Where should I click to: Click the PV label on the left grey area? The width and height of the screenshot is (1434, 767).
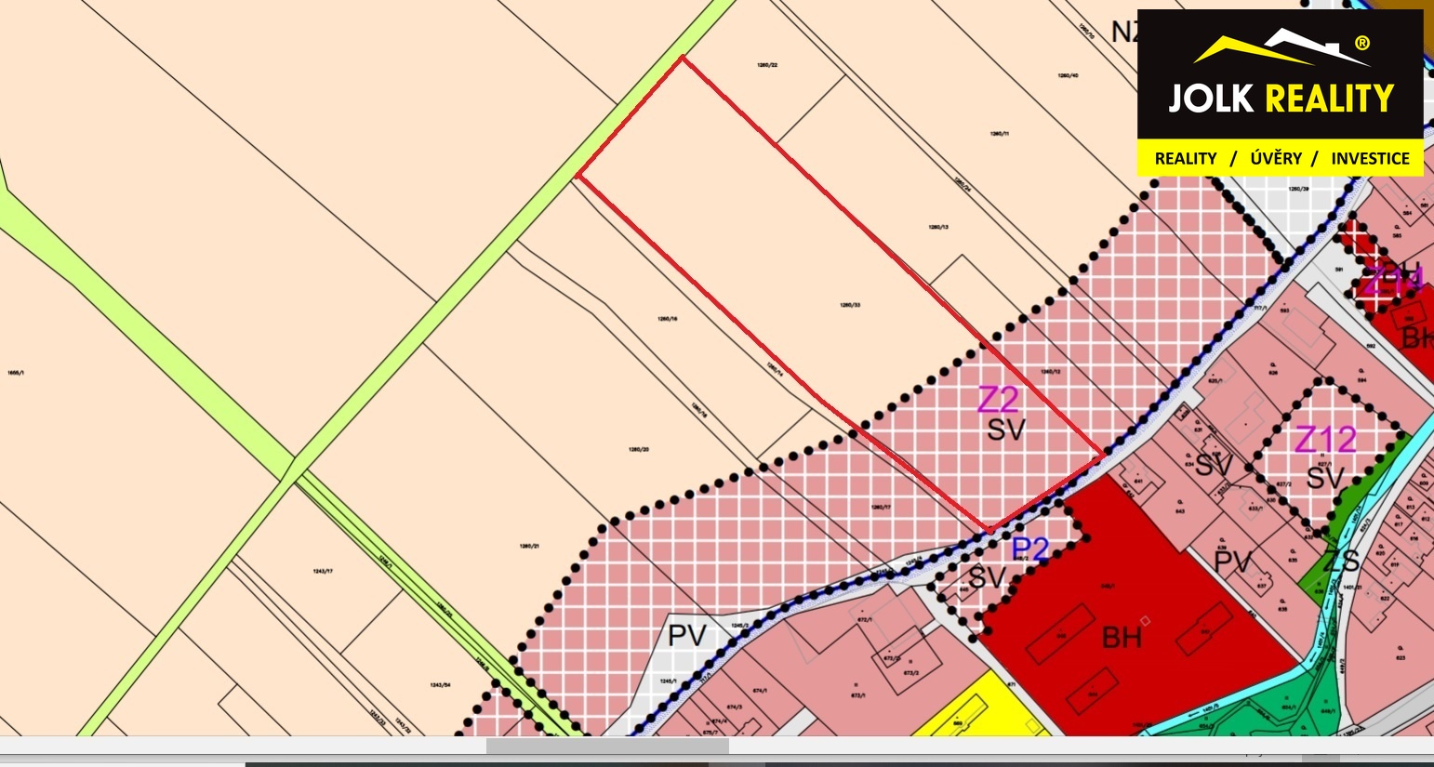(687, 636)
